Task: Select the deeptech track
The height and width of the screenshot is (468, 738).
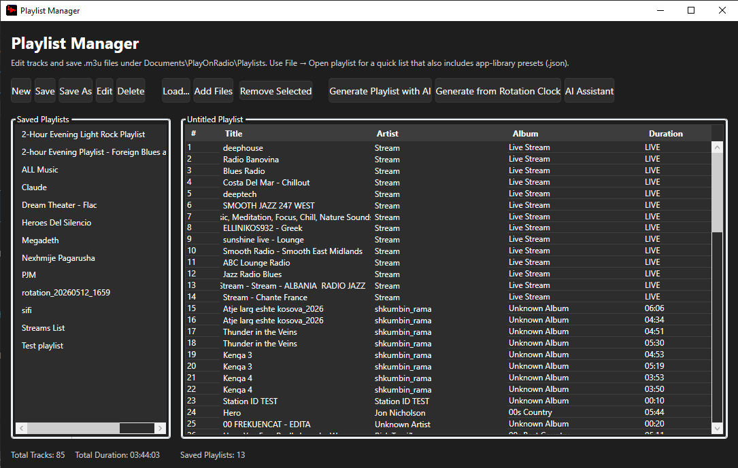Action: coord(448,194)
